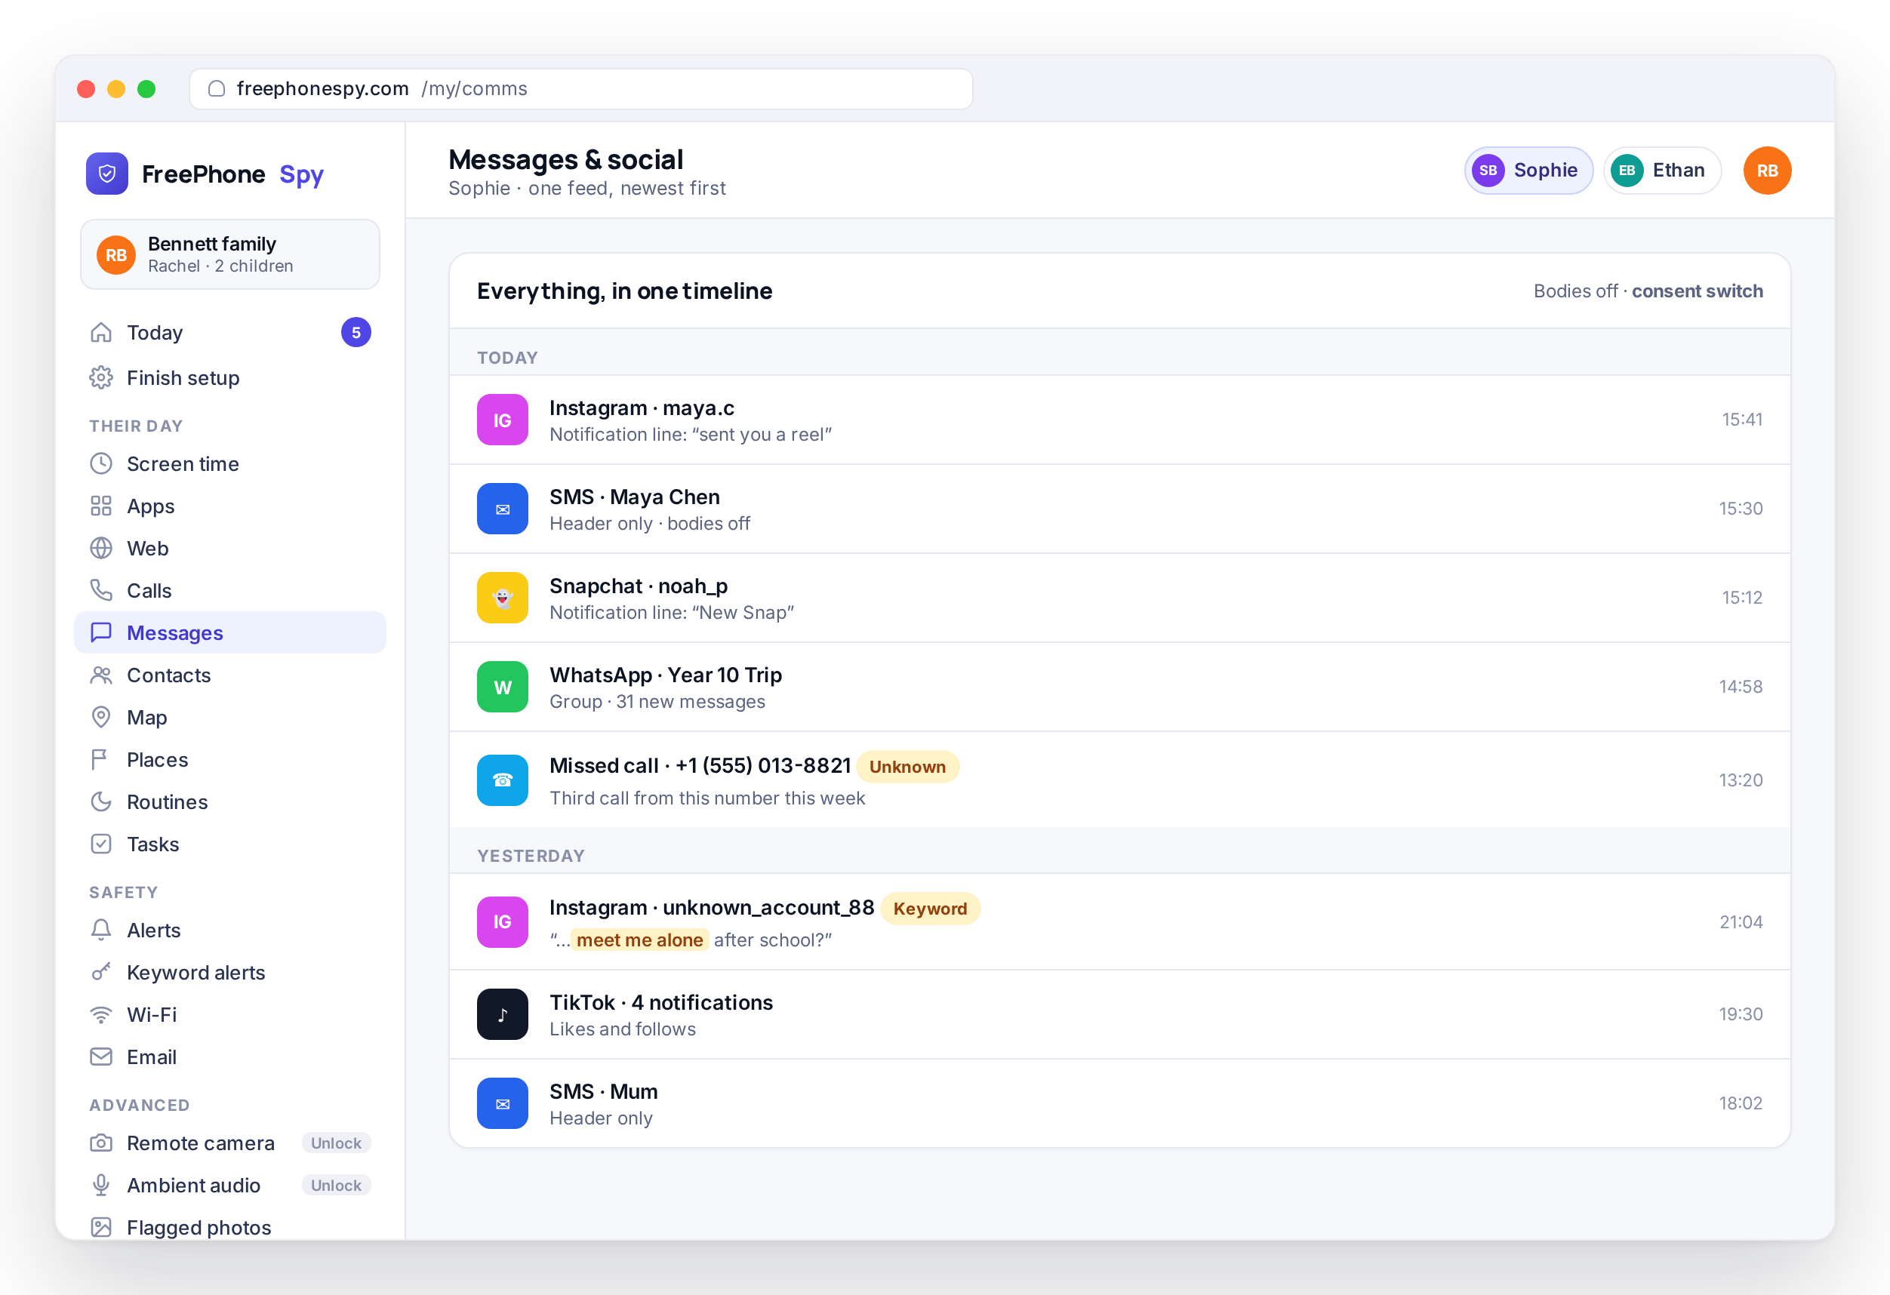Screen dimensions: 1890x1295
Task: Click the consent switch link
Action: click(1698, 291)
